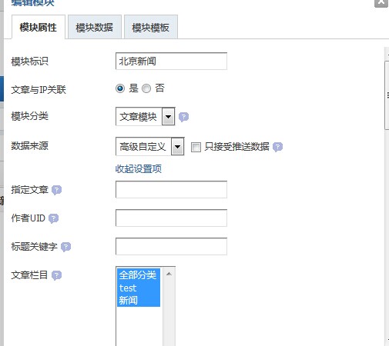The height and width of the screenshot is (346, 389).
Task: Click the dialog's vertical scrollbar thumb
Action: click(x=387, y=95)
